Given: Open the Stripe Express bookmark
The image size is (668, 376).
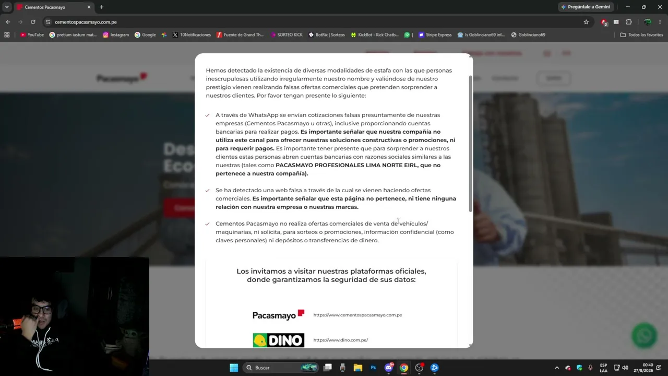Looking at the screenshot, I should 435,35.
